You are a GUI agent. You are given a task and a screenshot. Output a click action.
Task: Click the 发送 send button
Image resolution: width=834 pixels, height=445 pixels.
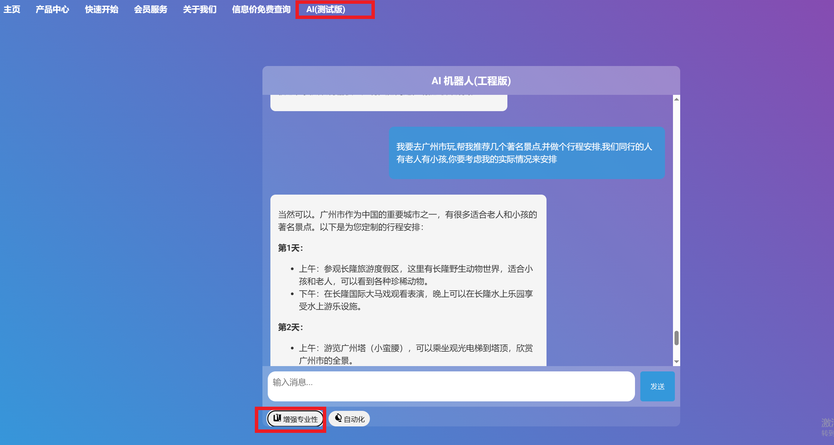click(x=657, y=386)
